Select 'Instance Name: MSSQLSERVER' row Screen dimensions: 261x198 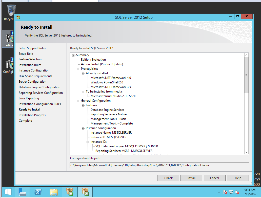point(111,133)
